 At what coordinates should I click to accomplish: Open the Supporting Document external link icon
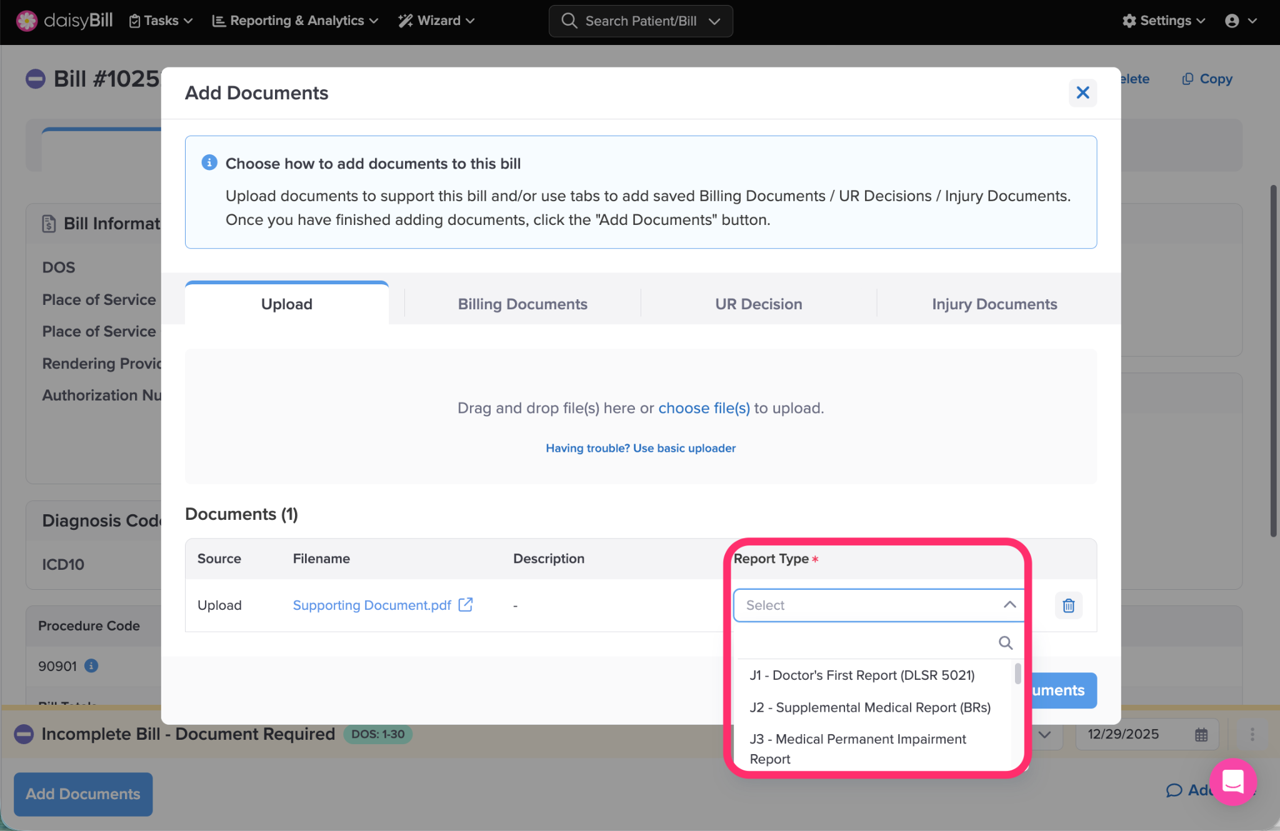(466, 605)
